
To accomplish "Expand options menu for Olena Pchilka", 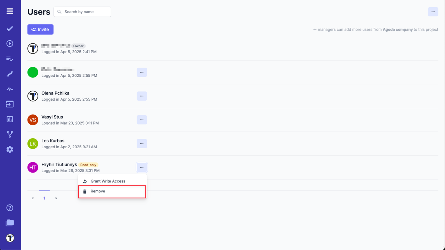I will pyautogui.click(x=142, y=96).
